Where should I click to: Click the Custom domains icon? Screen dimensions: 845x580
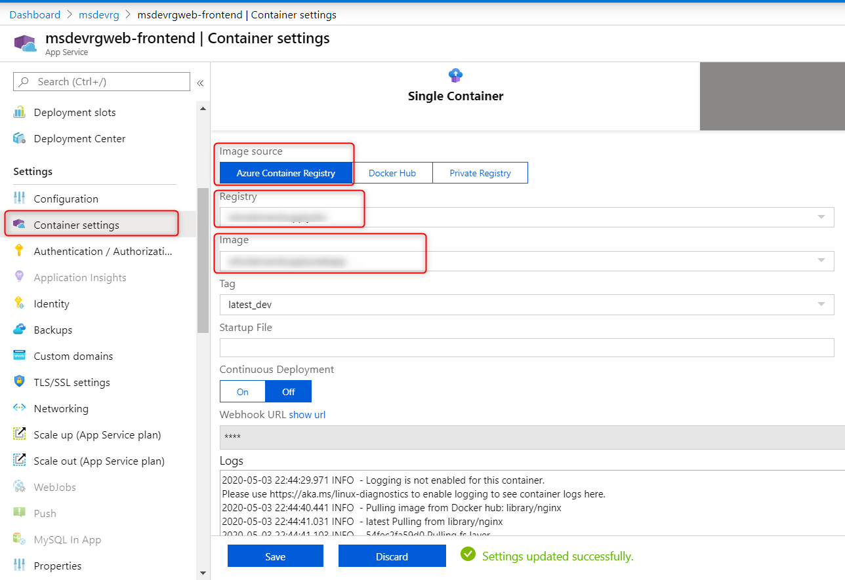point(20,356)
